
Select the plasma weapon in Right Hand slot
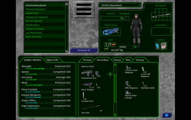111,31
